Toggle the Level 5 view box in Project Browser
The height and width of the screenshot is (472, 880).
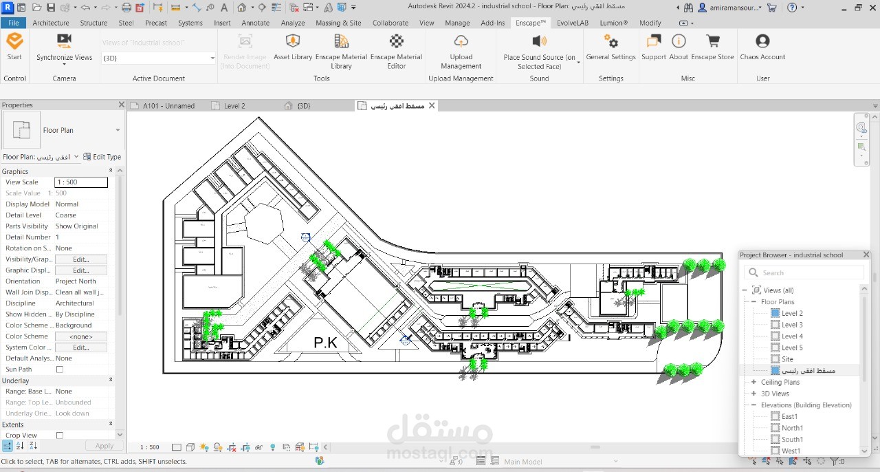pos(775,347)
